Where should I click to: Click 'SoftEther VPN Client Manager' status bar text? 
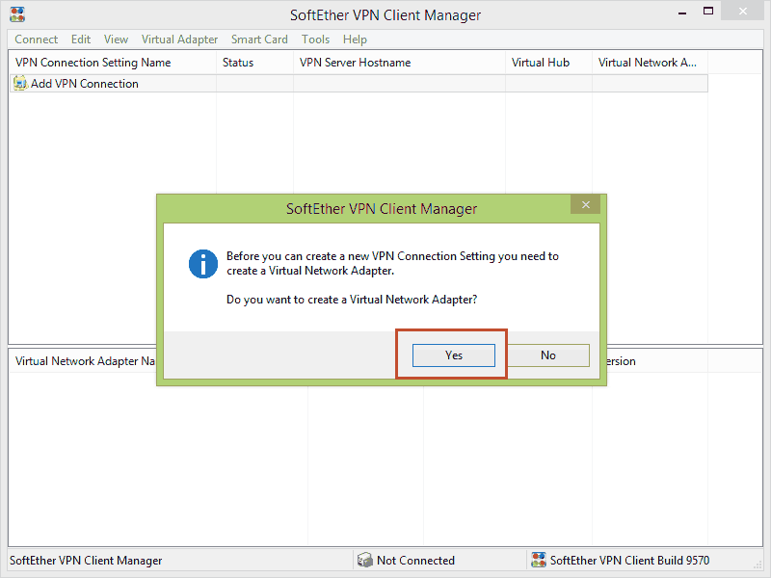86,561
